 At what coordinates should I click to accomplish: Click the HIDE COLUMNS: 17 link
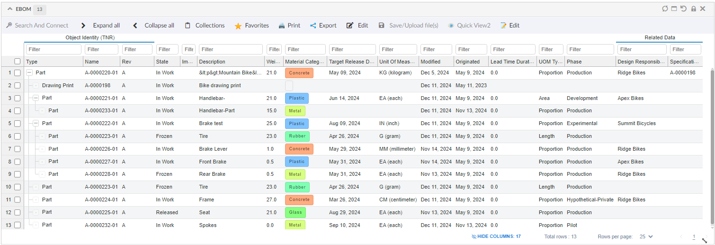(x=496, y=236)
